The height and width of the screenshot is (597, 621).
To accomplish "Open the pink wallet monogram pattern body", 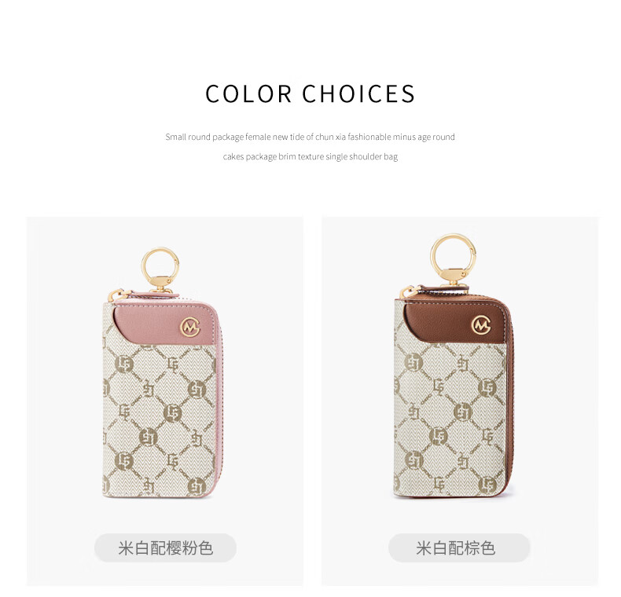I will tap(159, 419).
